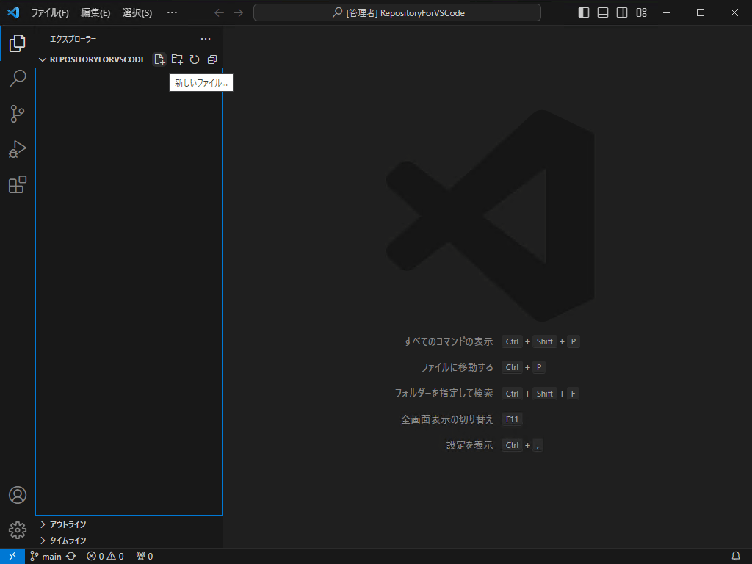Open the 選択(S) menu

[137, 13]
